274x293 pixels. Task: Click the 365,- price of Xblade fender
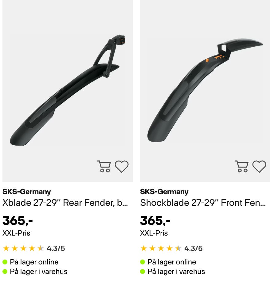[18, 221]
